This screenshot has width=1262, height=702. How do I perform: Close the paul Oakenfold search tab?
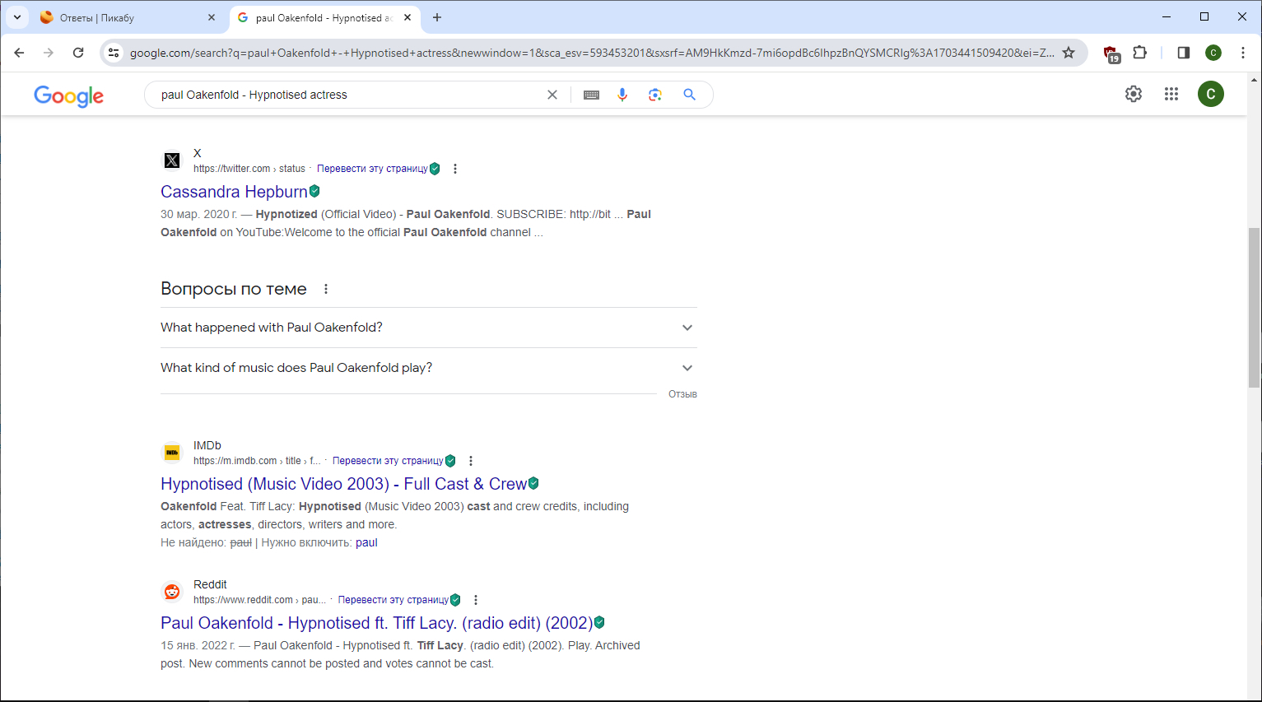tap(407, 17)
